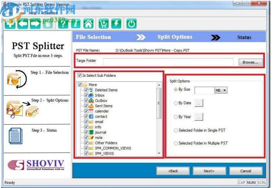Click the note icon in the tree
Screen dimensions: 274x188
pyautogui.click(x=91, y=138)
